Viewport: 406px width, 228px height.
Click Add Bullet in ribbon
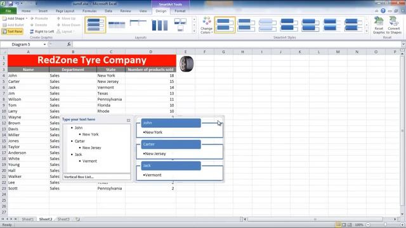[x=13, y=25]
